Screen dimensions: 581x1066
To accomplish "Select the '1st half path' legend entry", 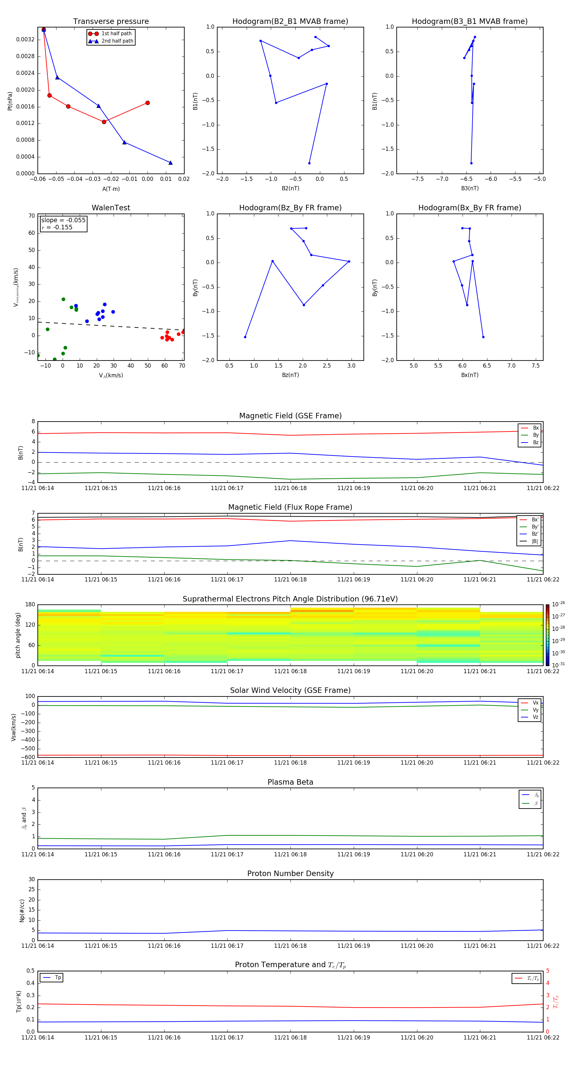I will coord(111,34).
